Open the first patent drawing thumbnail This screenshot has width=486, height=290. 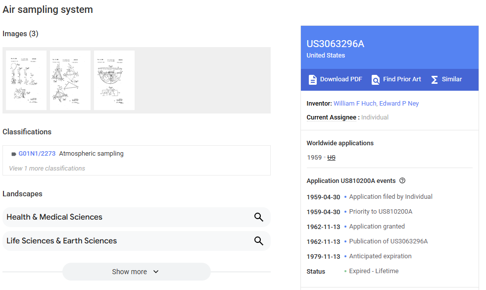click(26, 80)
